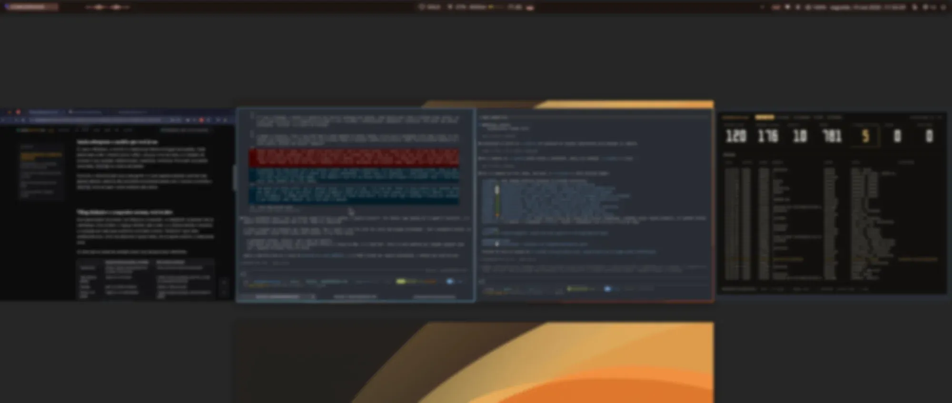
Task: Select the highlighted orange tab in the dashboard window
Action: pyautogui.click(x=764, y=117)
